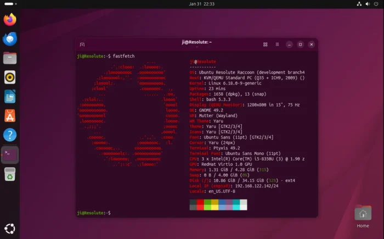
Task: Expand the system status menu
Action: [366, 4]
